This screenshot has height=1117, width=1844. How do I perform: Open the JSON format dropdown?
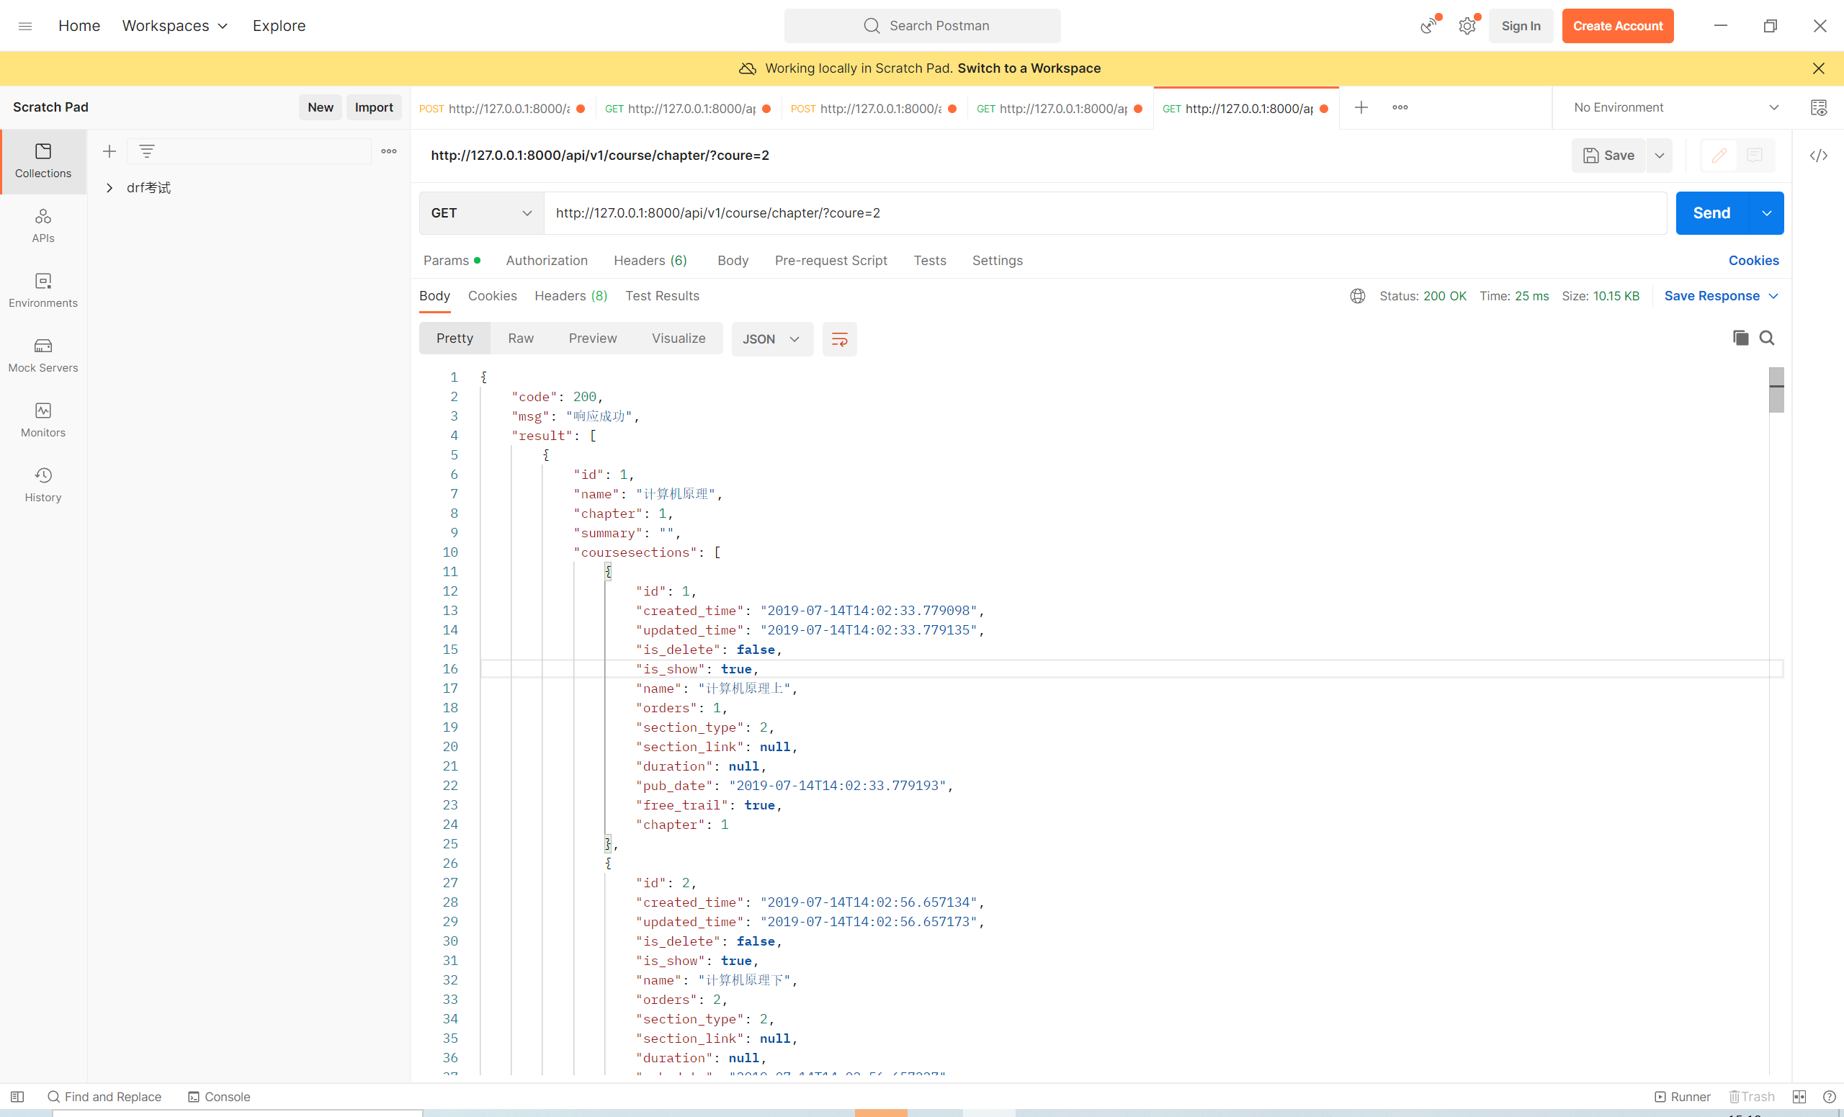point(771,339)
